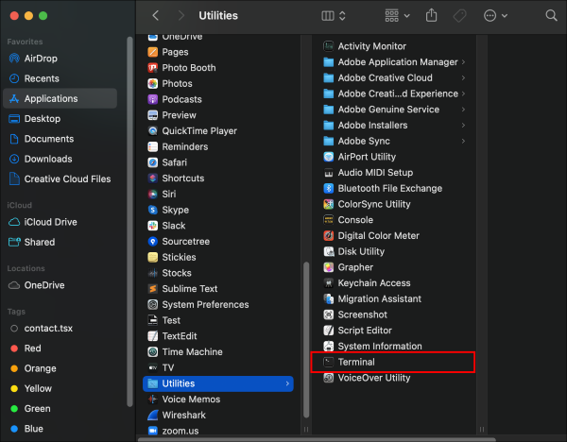Click the Digital Color Meter icon
The height and width of the screenshot is (442, 567).
click(328, 235)
